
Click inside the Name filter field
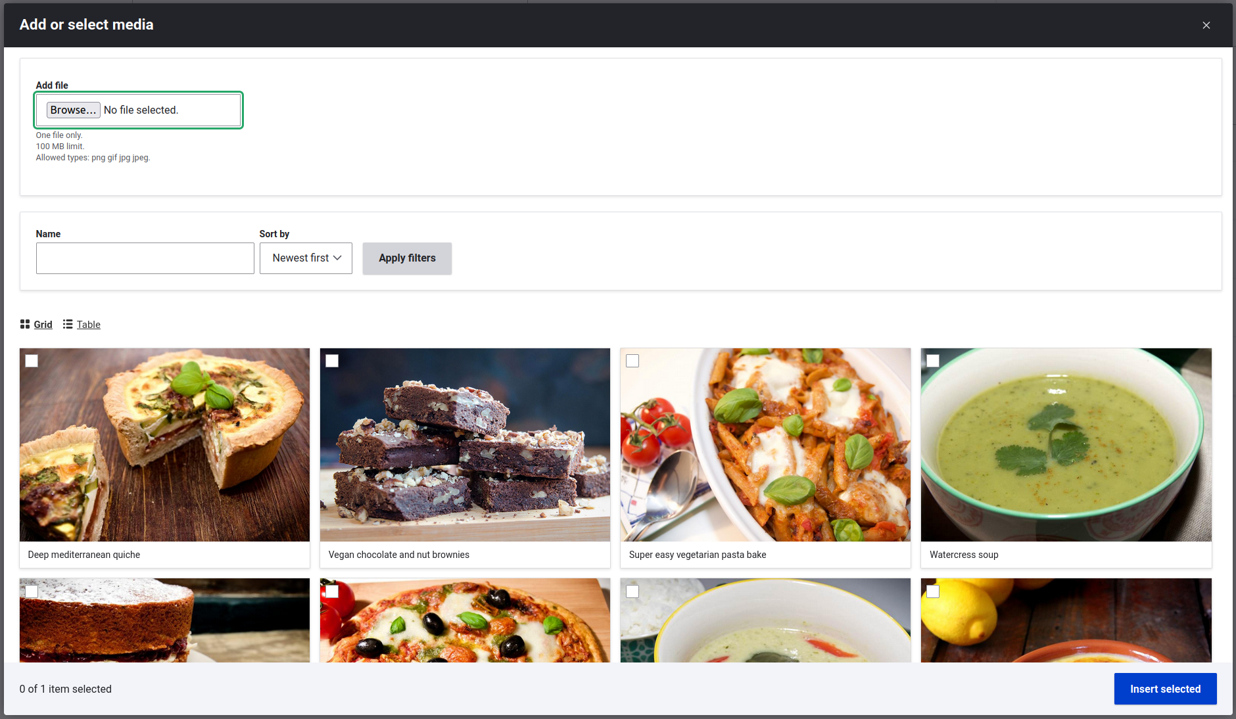coord(145,258)
